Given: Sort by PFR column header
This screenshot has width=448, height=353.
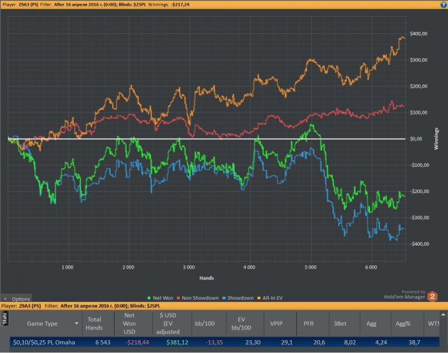Looking at the screenshot, I should [x=308, y=324].
